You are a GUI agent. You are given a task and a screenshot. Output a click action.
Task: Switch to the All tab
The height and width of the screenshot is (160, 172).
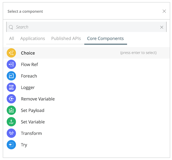(x=12, y=39)
